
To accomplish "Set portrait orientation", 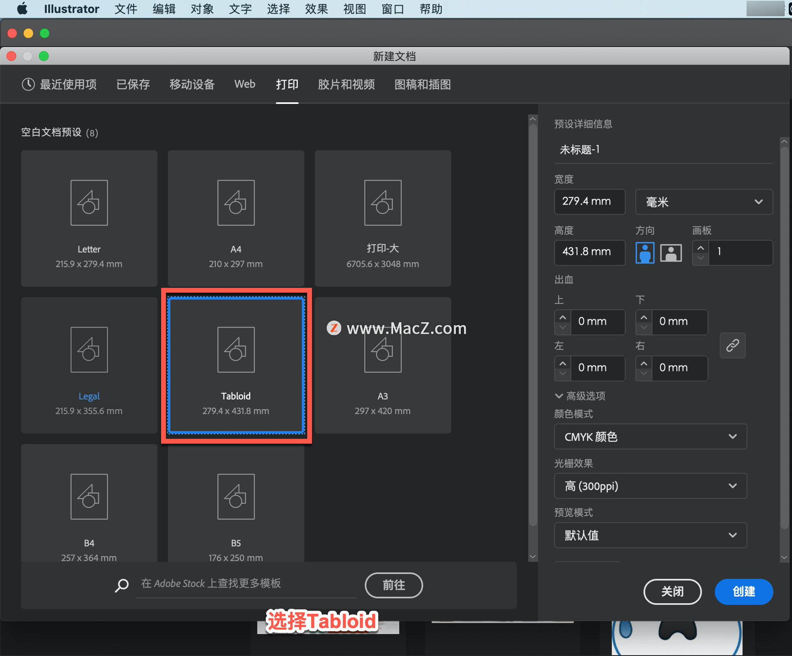I will [645, 252].
